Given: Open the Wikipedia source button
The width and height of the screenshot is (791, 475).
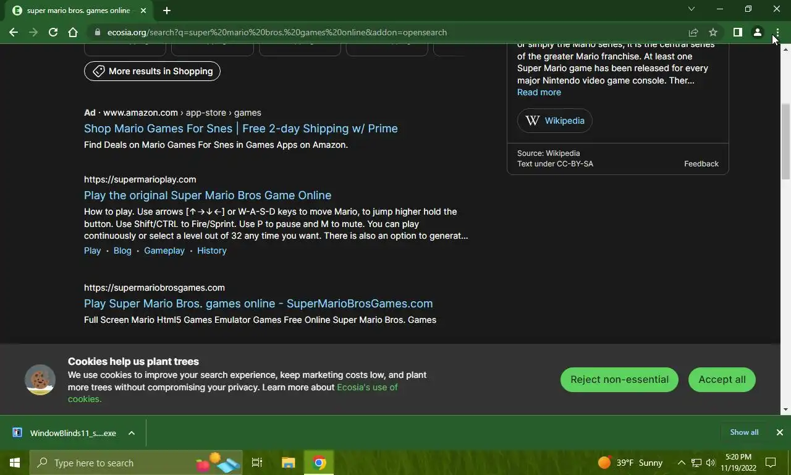Looking at the screenshot, I should (555, 121).
